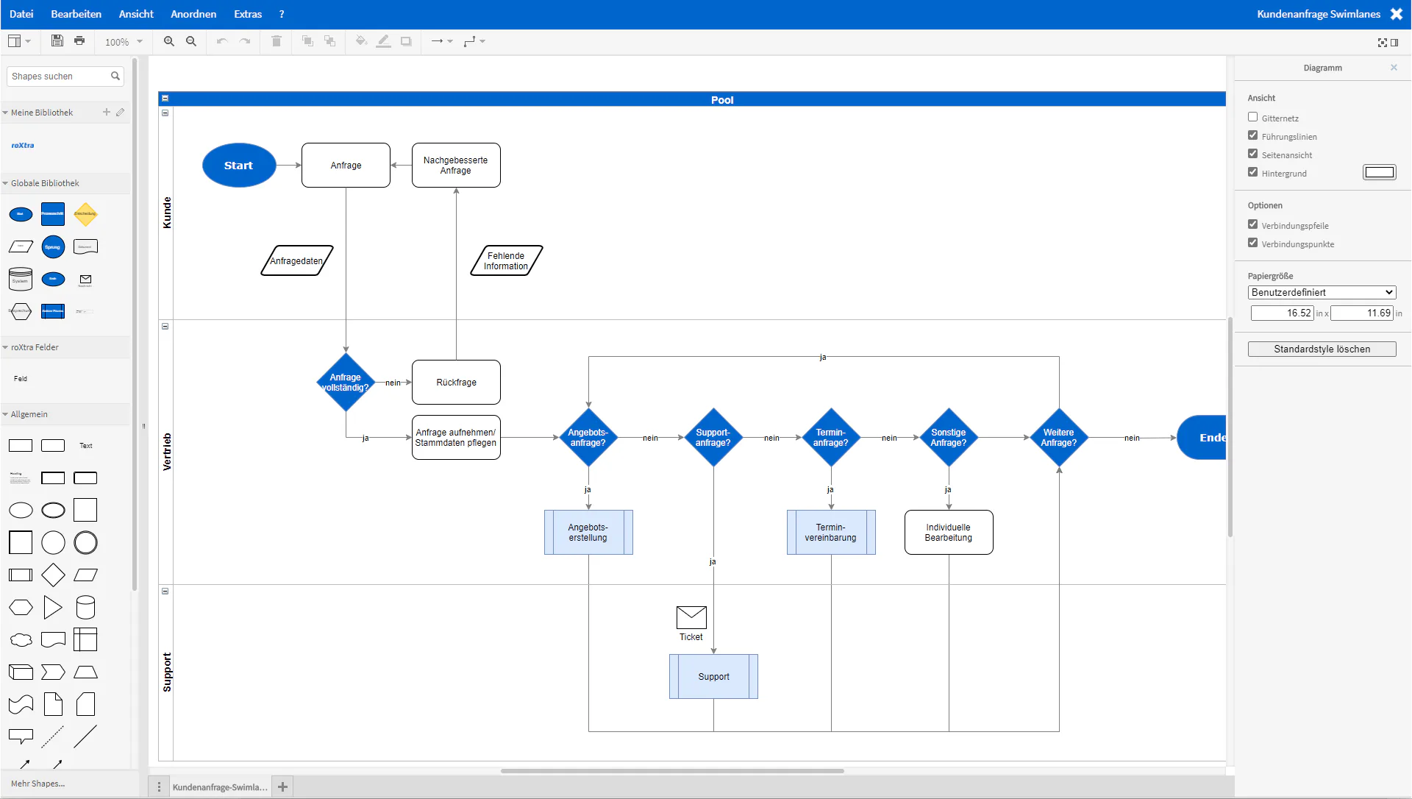Click the zoom out magnifier icon
The height and width of the screenshot is (799, 1412).
point(191,41)
